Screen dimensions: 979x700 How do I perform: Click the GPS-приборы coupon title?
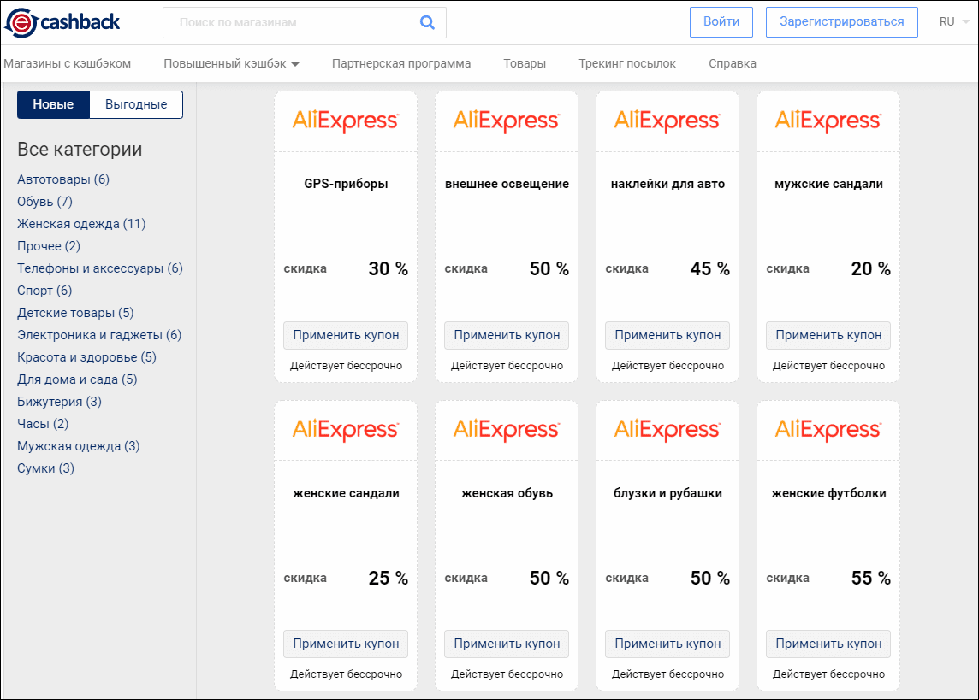[346, 184]
